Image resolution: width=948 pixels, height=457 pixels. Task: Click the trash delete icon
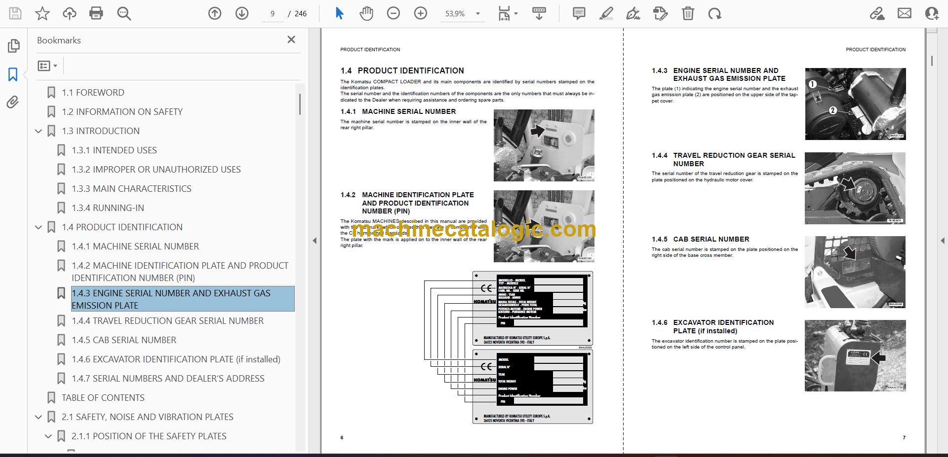[x=688, y=13]
